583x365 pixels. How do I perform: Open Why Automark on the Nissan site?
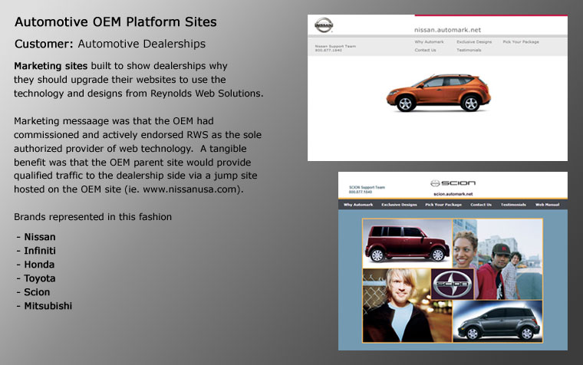tap(429, 42)
